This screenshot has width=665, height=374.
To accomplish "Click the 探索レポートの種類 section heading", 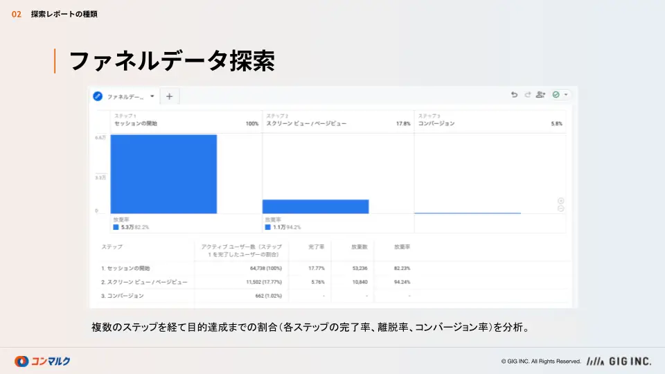I will [64, 14].
